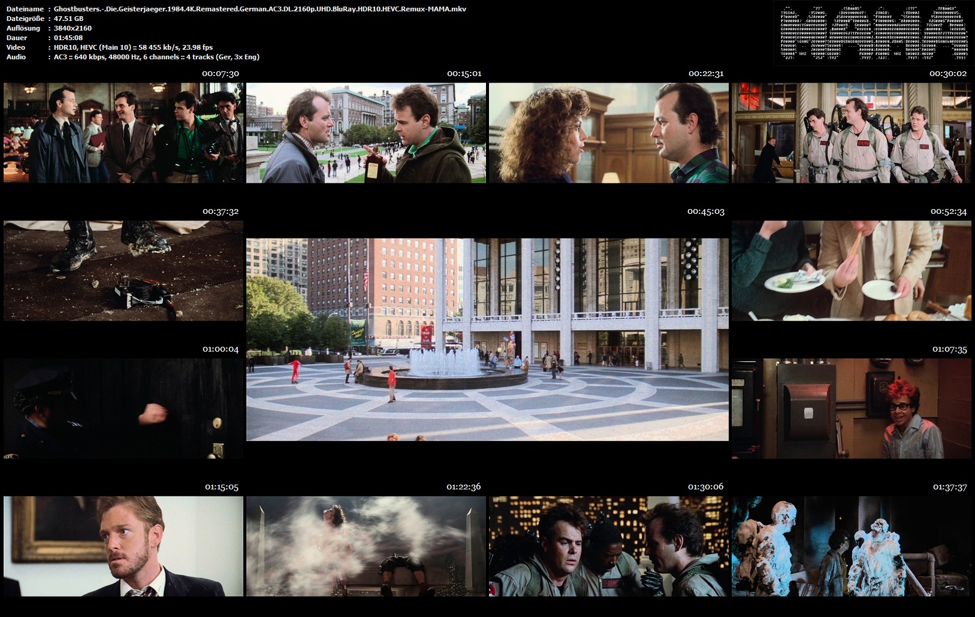Open the buffet plates frame from 00:52:34
This screenshot has width=975, height=617.
point(852,271)
